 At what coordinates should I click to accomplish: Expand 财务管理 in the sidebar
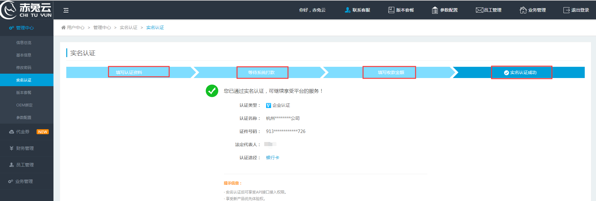[25, 148]
